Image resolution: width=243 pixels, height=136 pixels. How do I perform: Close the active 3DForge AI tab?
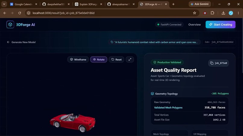[166, 4]
